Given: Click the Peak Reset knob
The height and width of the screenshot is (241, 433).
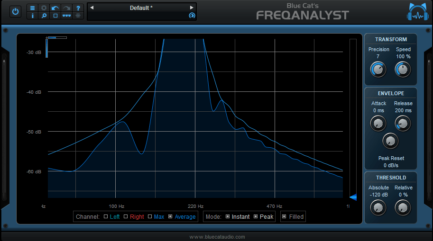Looking at the screenshot, I should (x=390, y=141).
